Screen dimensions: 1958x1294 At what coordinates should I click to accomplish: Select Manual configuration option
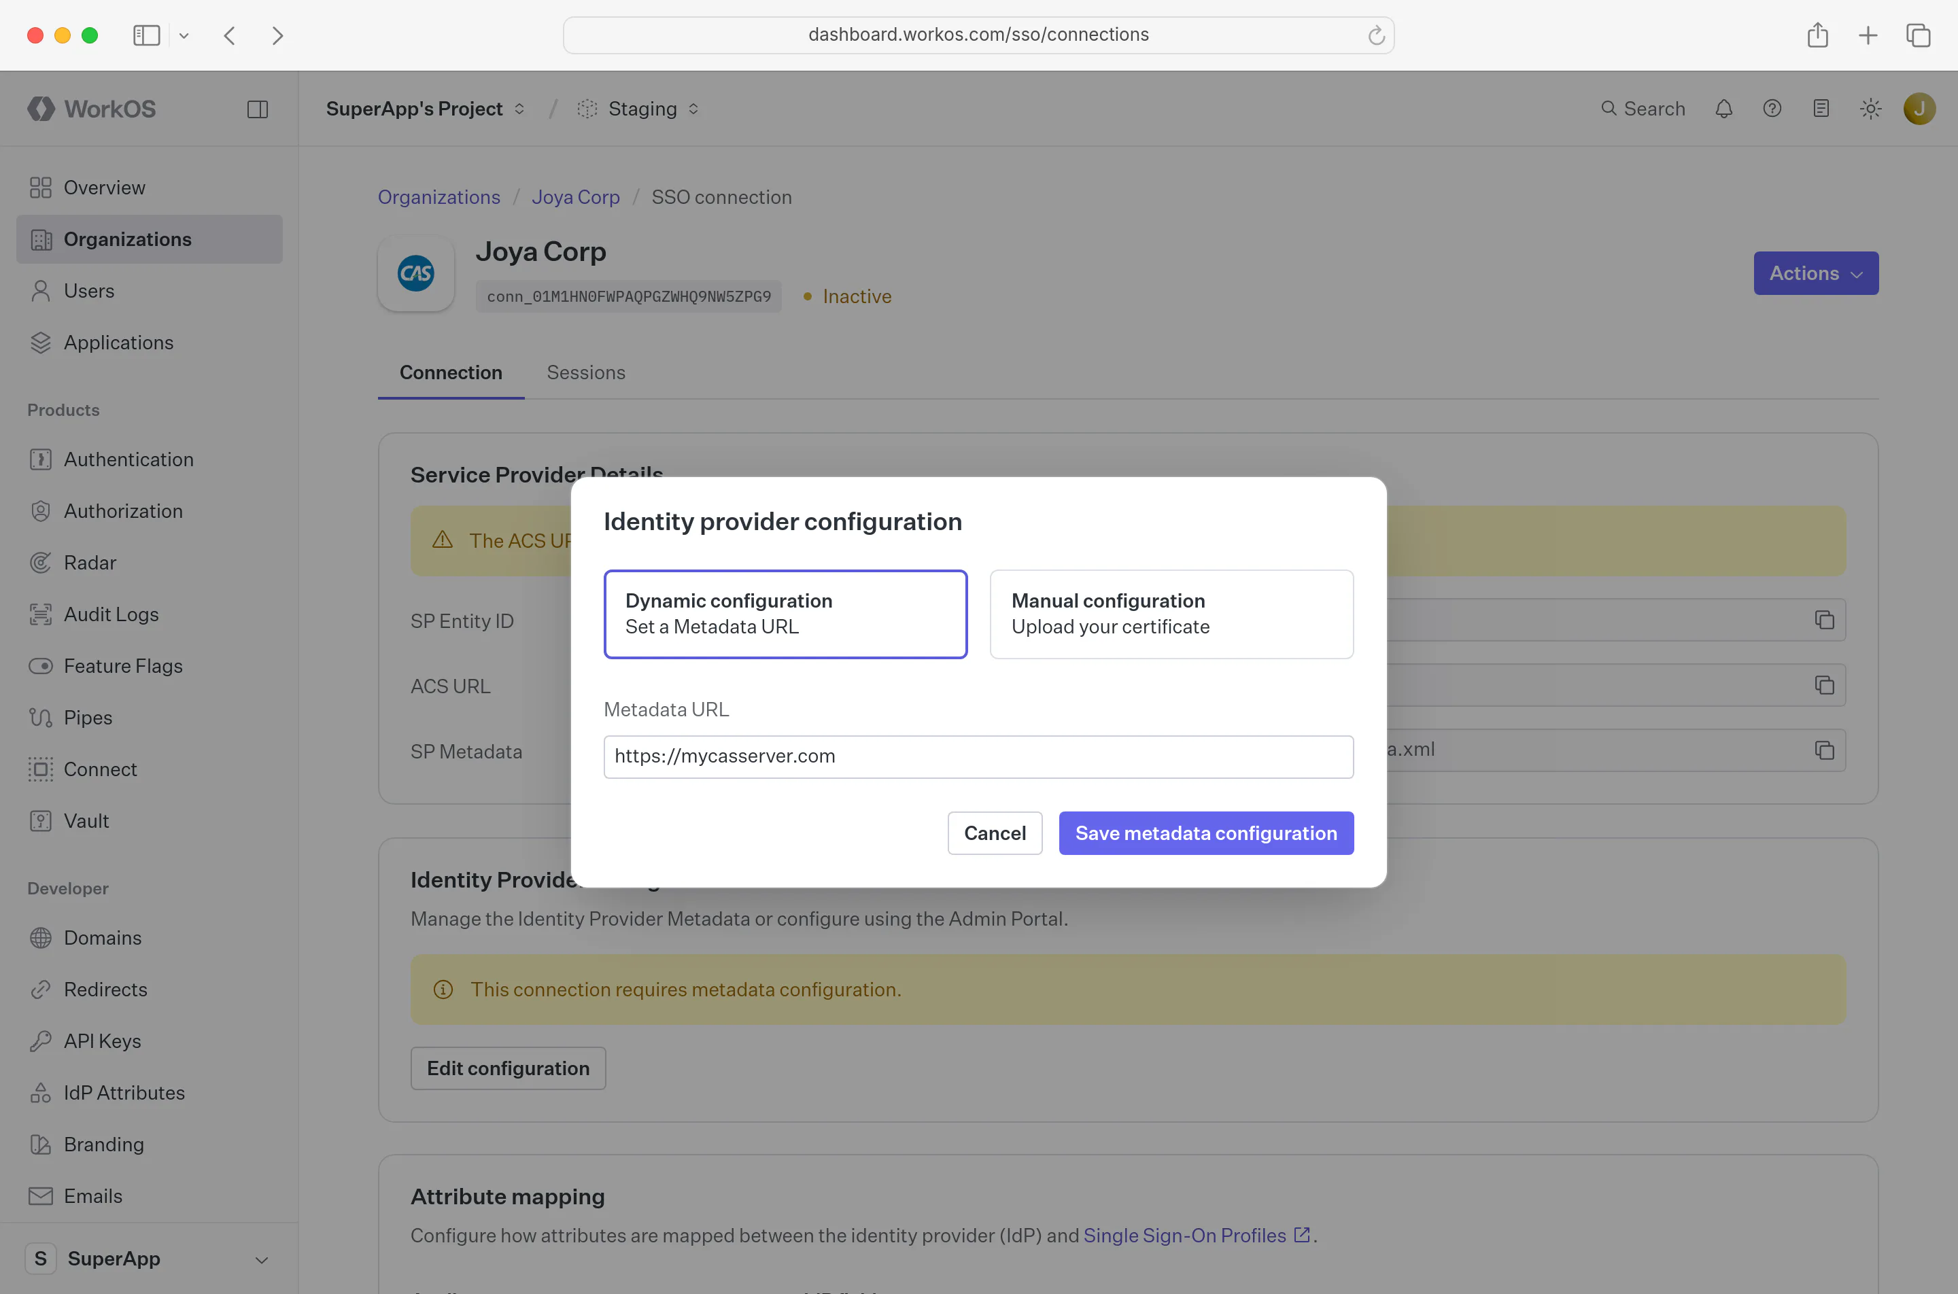coord(1171,614)
